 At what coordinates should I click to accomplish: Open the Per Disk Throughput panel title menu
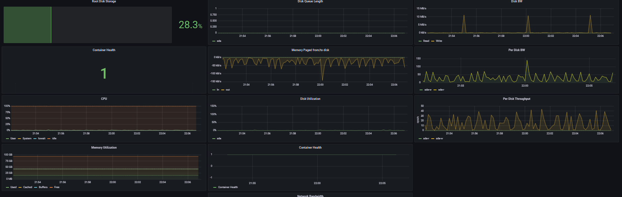pos(516,99)
